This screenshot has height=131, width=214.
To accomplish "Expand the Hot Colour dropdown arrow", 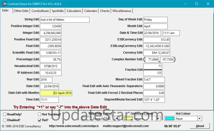I will point(199,119).
